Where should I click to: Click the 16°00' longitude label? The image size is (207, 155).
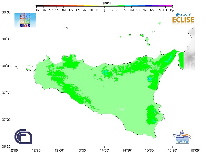pos(195,150)
